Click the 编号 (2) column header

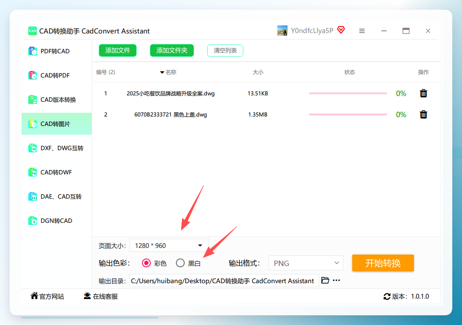point(105,72)
